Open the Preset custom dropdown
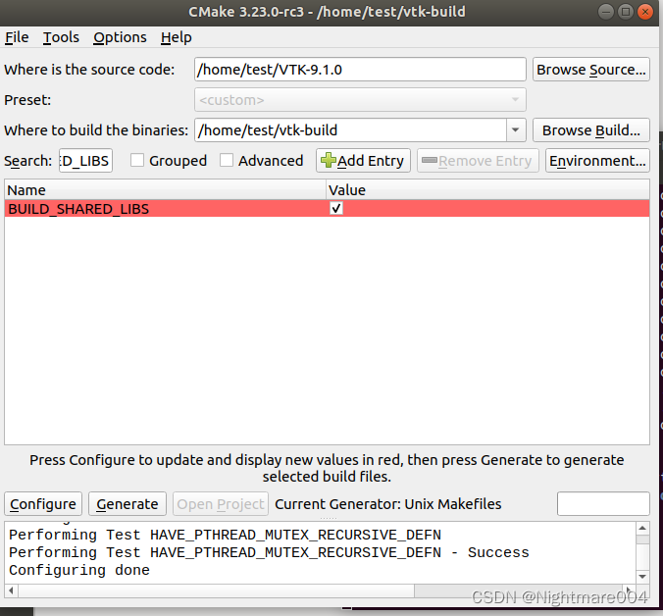Image resolution: width=663 pixels, height=616 pixels. tap(360, 100)
